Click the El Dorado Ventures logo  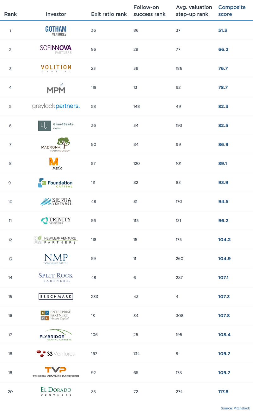coord(56,391)
